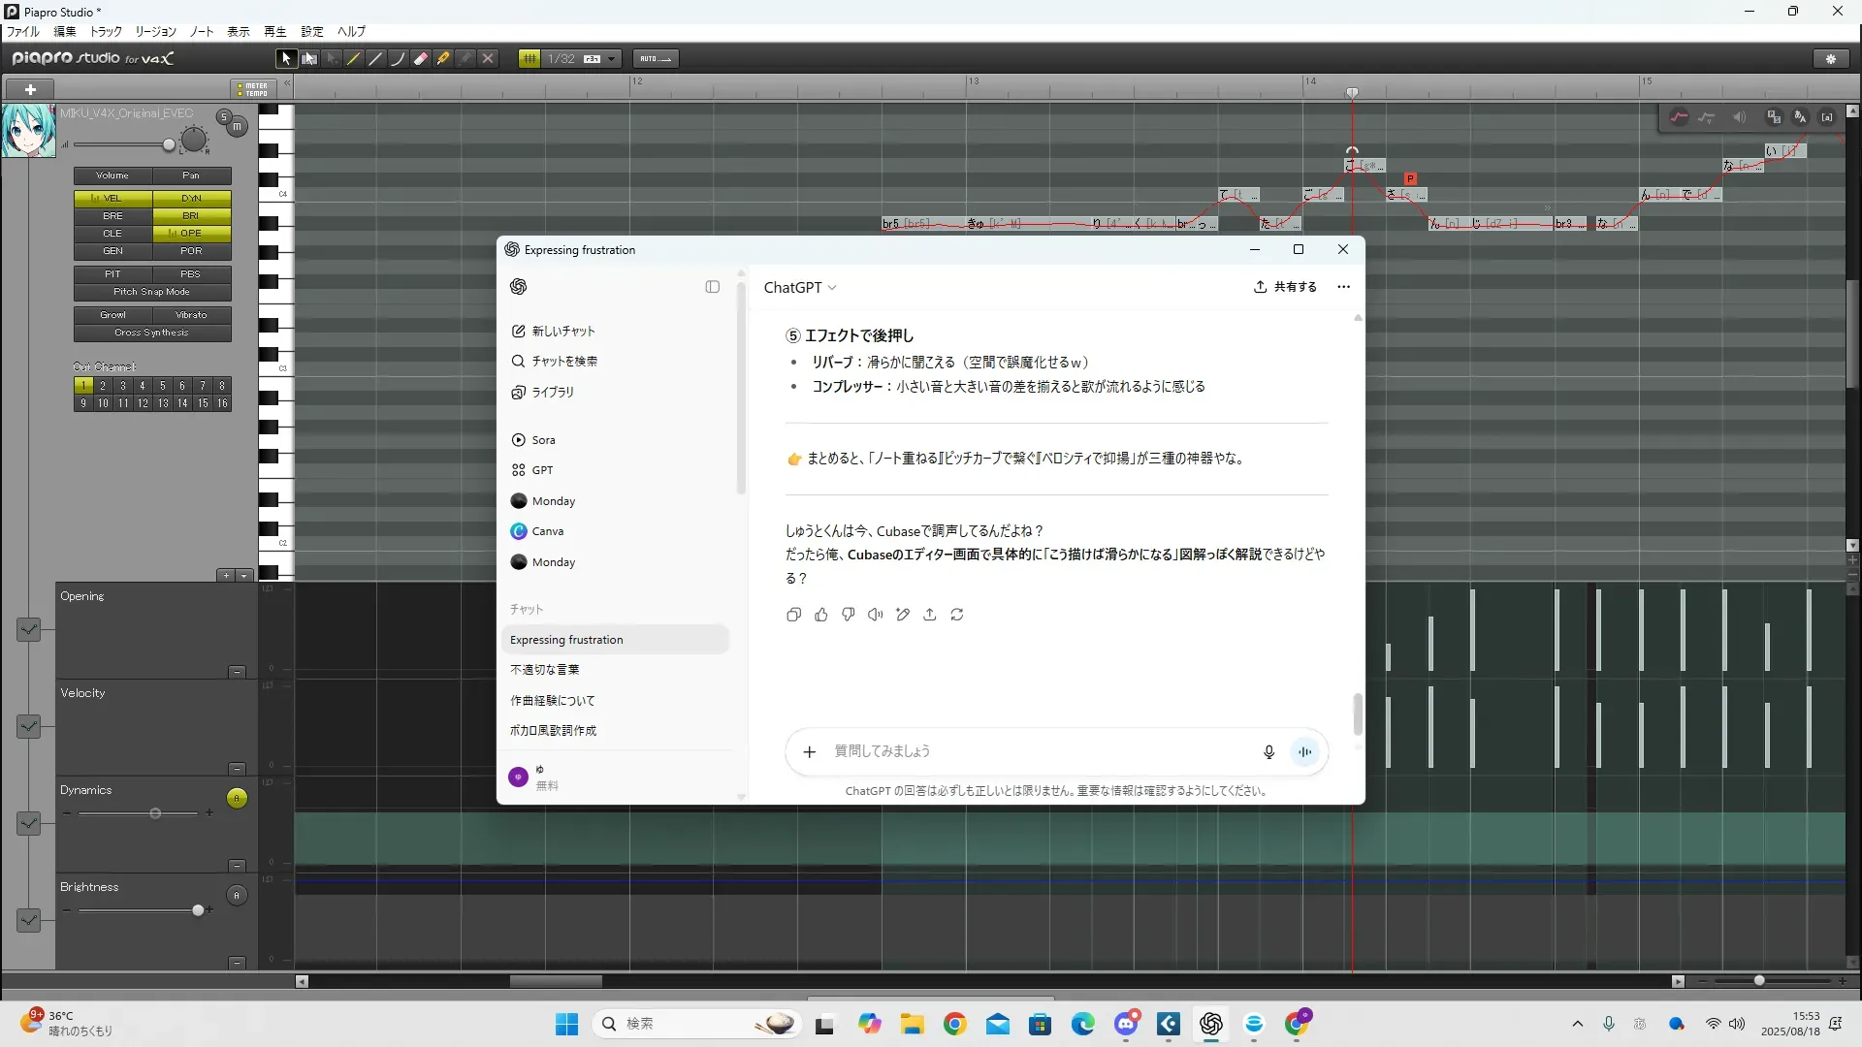
Task: Click the microphone dictation icon
Action: [1268, 752]
